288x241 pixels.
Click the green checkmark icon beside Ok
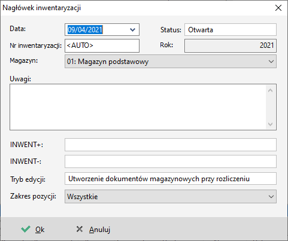coord(26,229)
